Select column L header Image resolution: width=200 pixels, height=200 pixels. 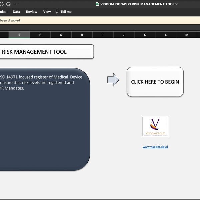(x=166, y=35)
